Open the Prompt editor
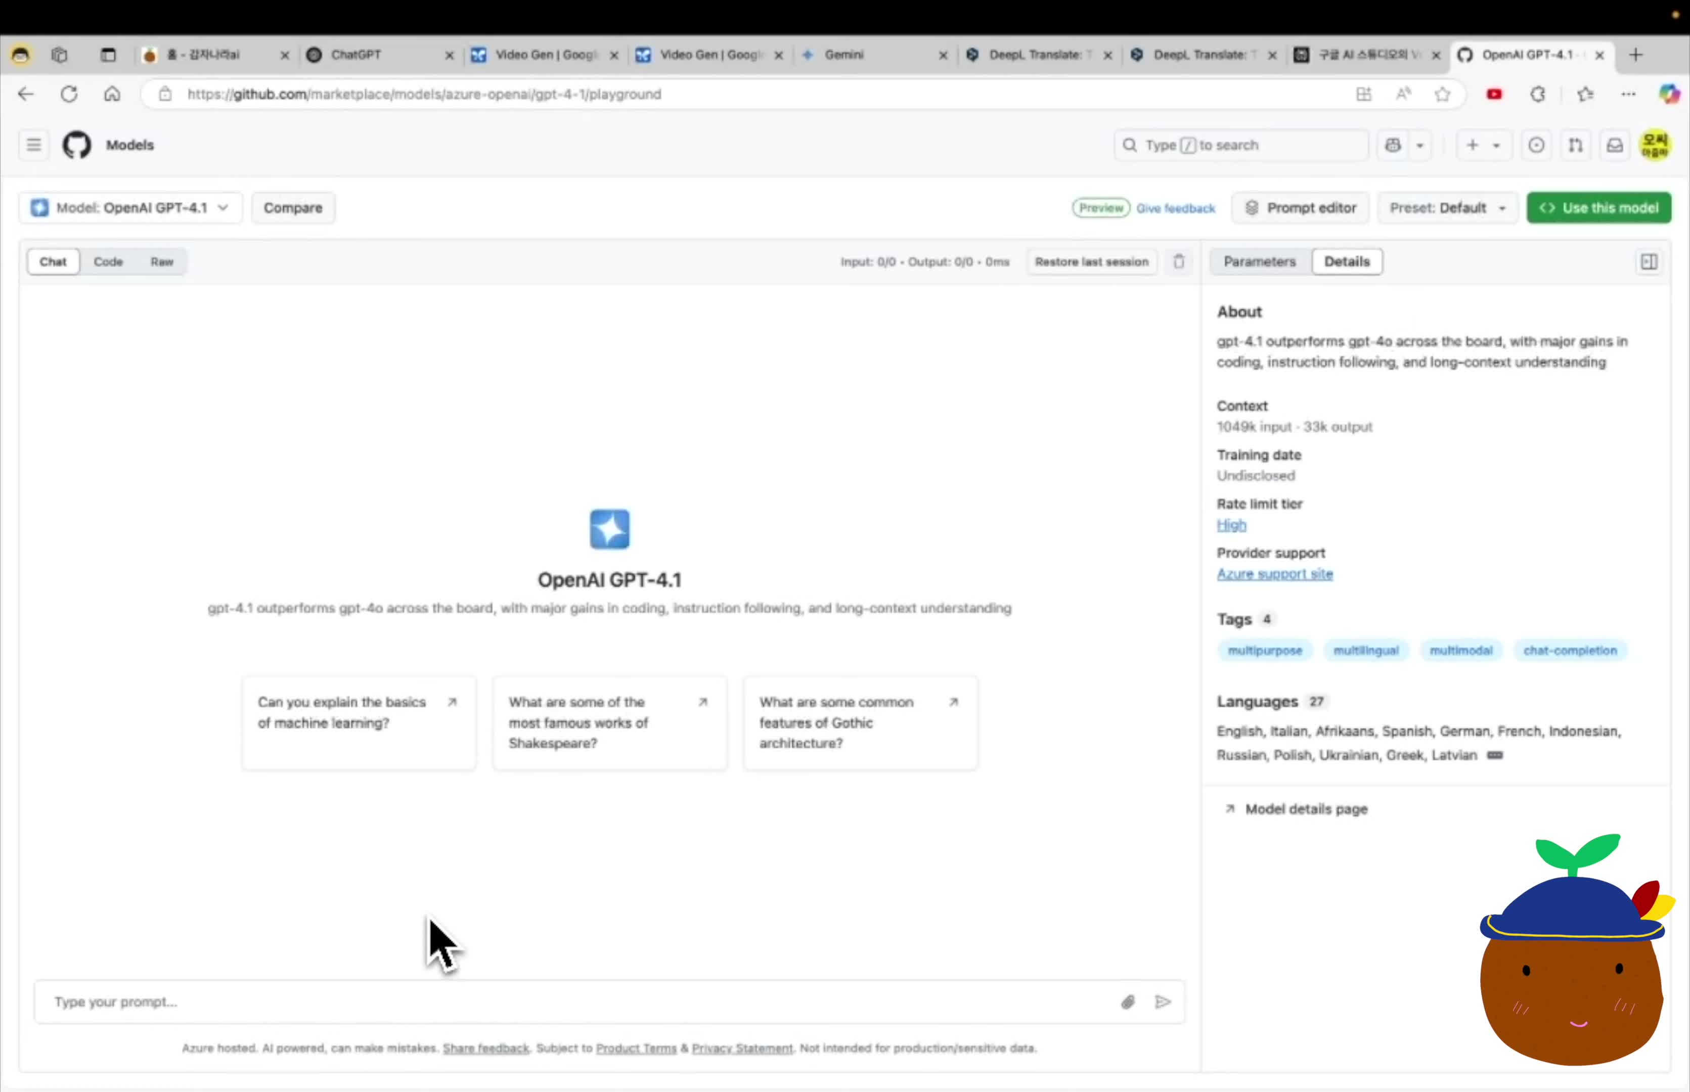Viewport: 1690px width, 1092px height. tap(1301, 208)
